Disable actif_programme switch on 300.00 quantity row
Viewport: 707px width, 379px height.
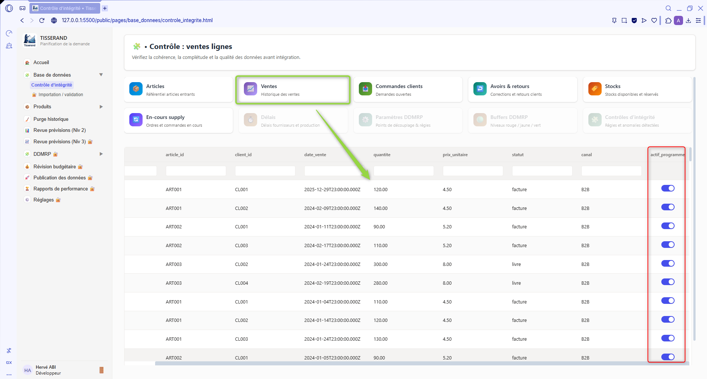tap(668, 263)
